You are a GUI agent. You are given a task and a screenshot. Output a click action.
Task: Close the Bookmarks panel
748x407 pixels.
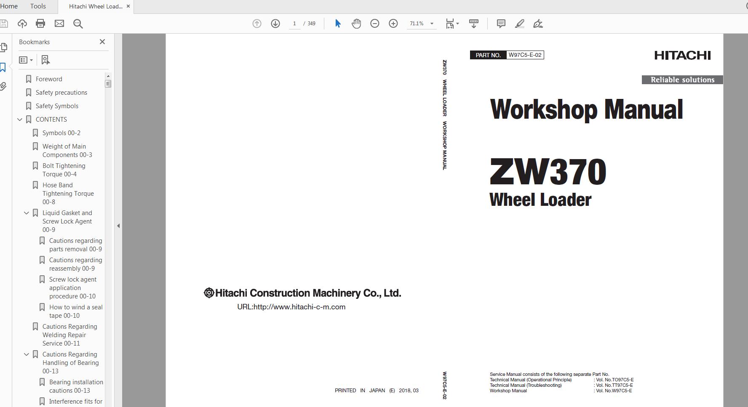click(102, 42)
